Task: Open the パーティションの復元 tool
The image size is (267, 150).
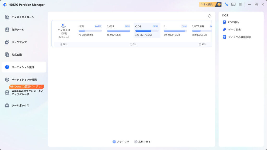Action: click(x=24, y=79)
